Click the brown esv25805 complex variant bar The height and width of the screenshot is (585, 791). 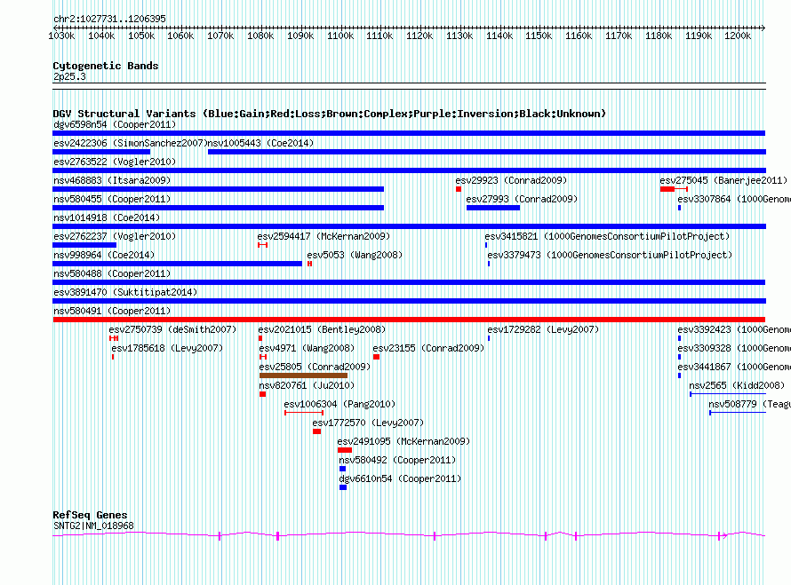pyautogui.click(x=303, y=376)
